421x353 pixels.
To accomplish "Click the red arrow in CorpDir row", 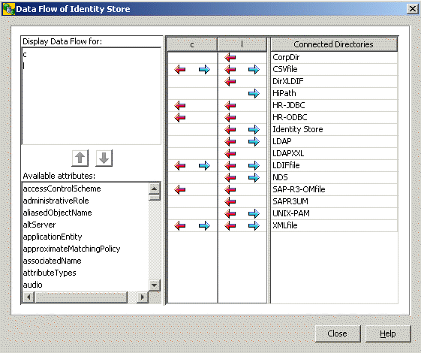I will point(230,57).
